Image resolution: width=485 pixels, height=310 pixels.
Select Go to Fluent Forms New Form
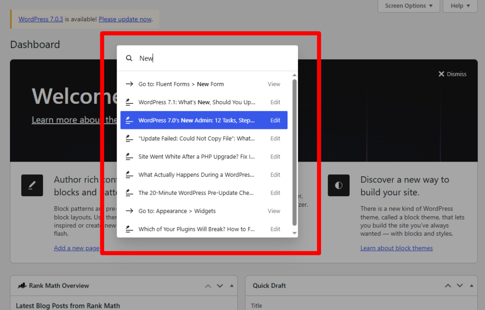204,84
